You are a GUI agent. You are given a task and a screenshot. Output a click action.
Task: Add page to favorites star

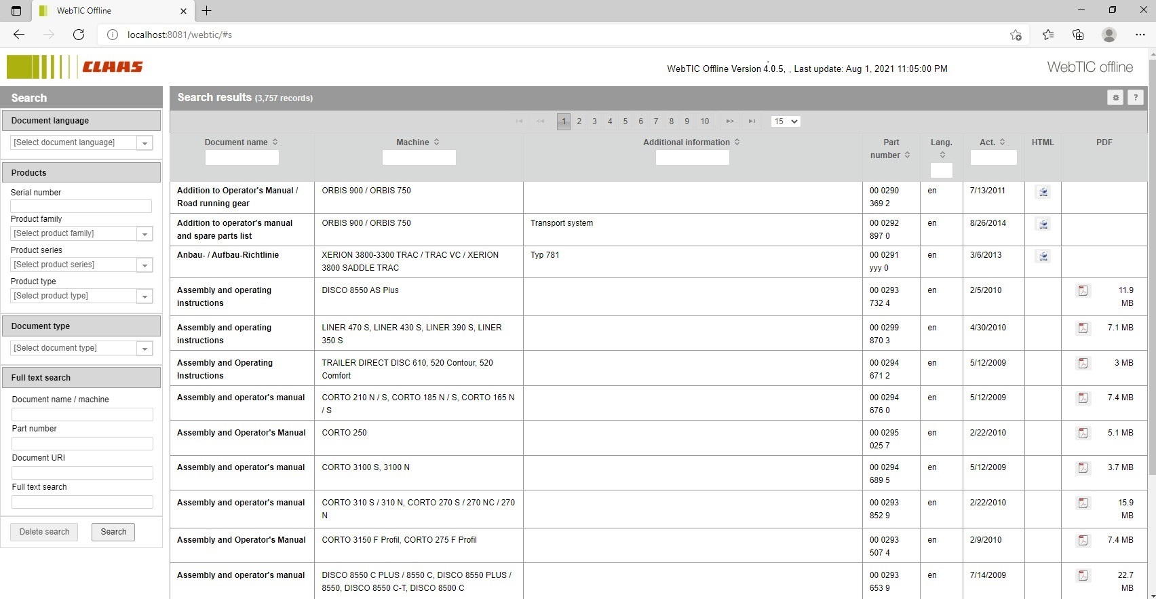point(1016,35)
